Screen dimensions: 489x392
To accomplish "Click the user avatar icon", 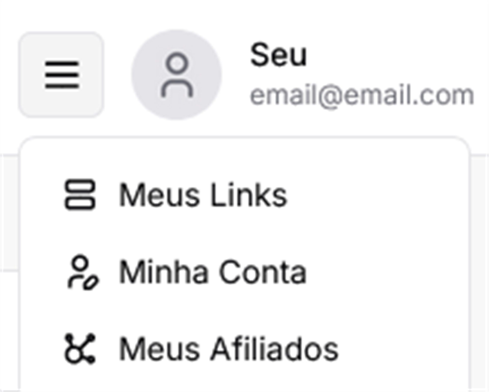I will click(176, 75).
